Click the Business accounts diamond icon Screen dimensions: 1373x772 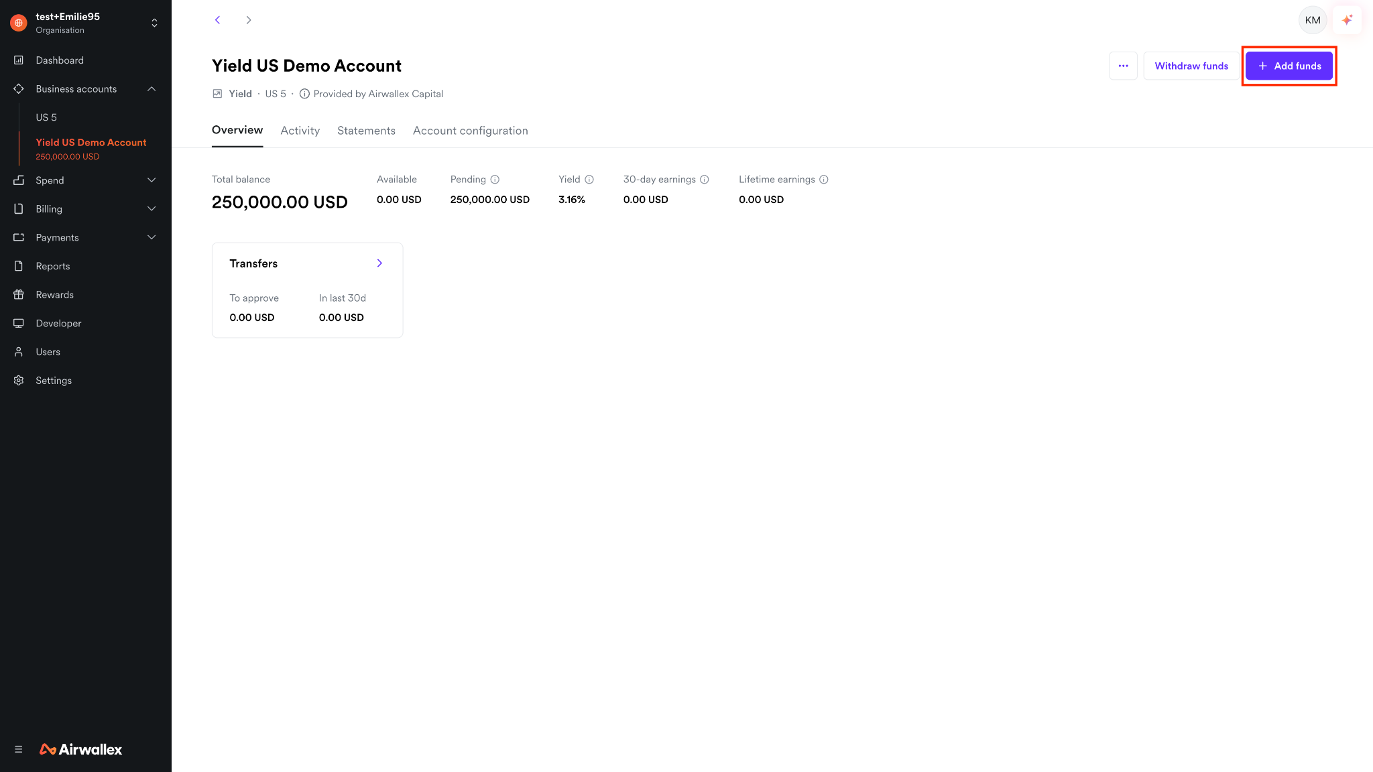pos(19,89)
